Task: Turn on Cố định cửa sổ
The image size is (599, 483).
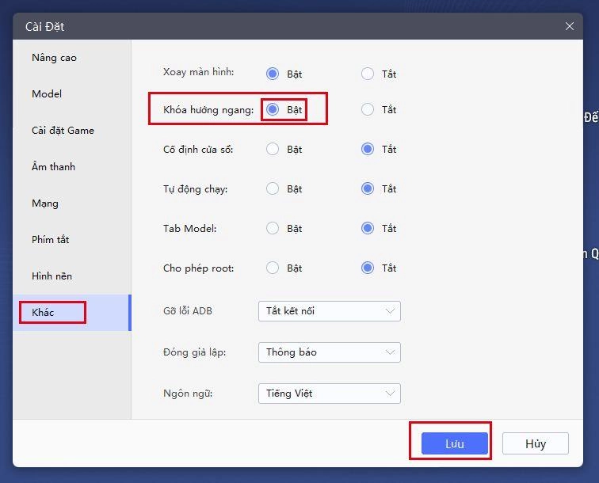Action: coord(273,149)
